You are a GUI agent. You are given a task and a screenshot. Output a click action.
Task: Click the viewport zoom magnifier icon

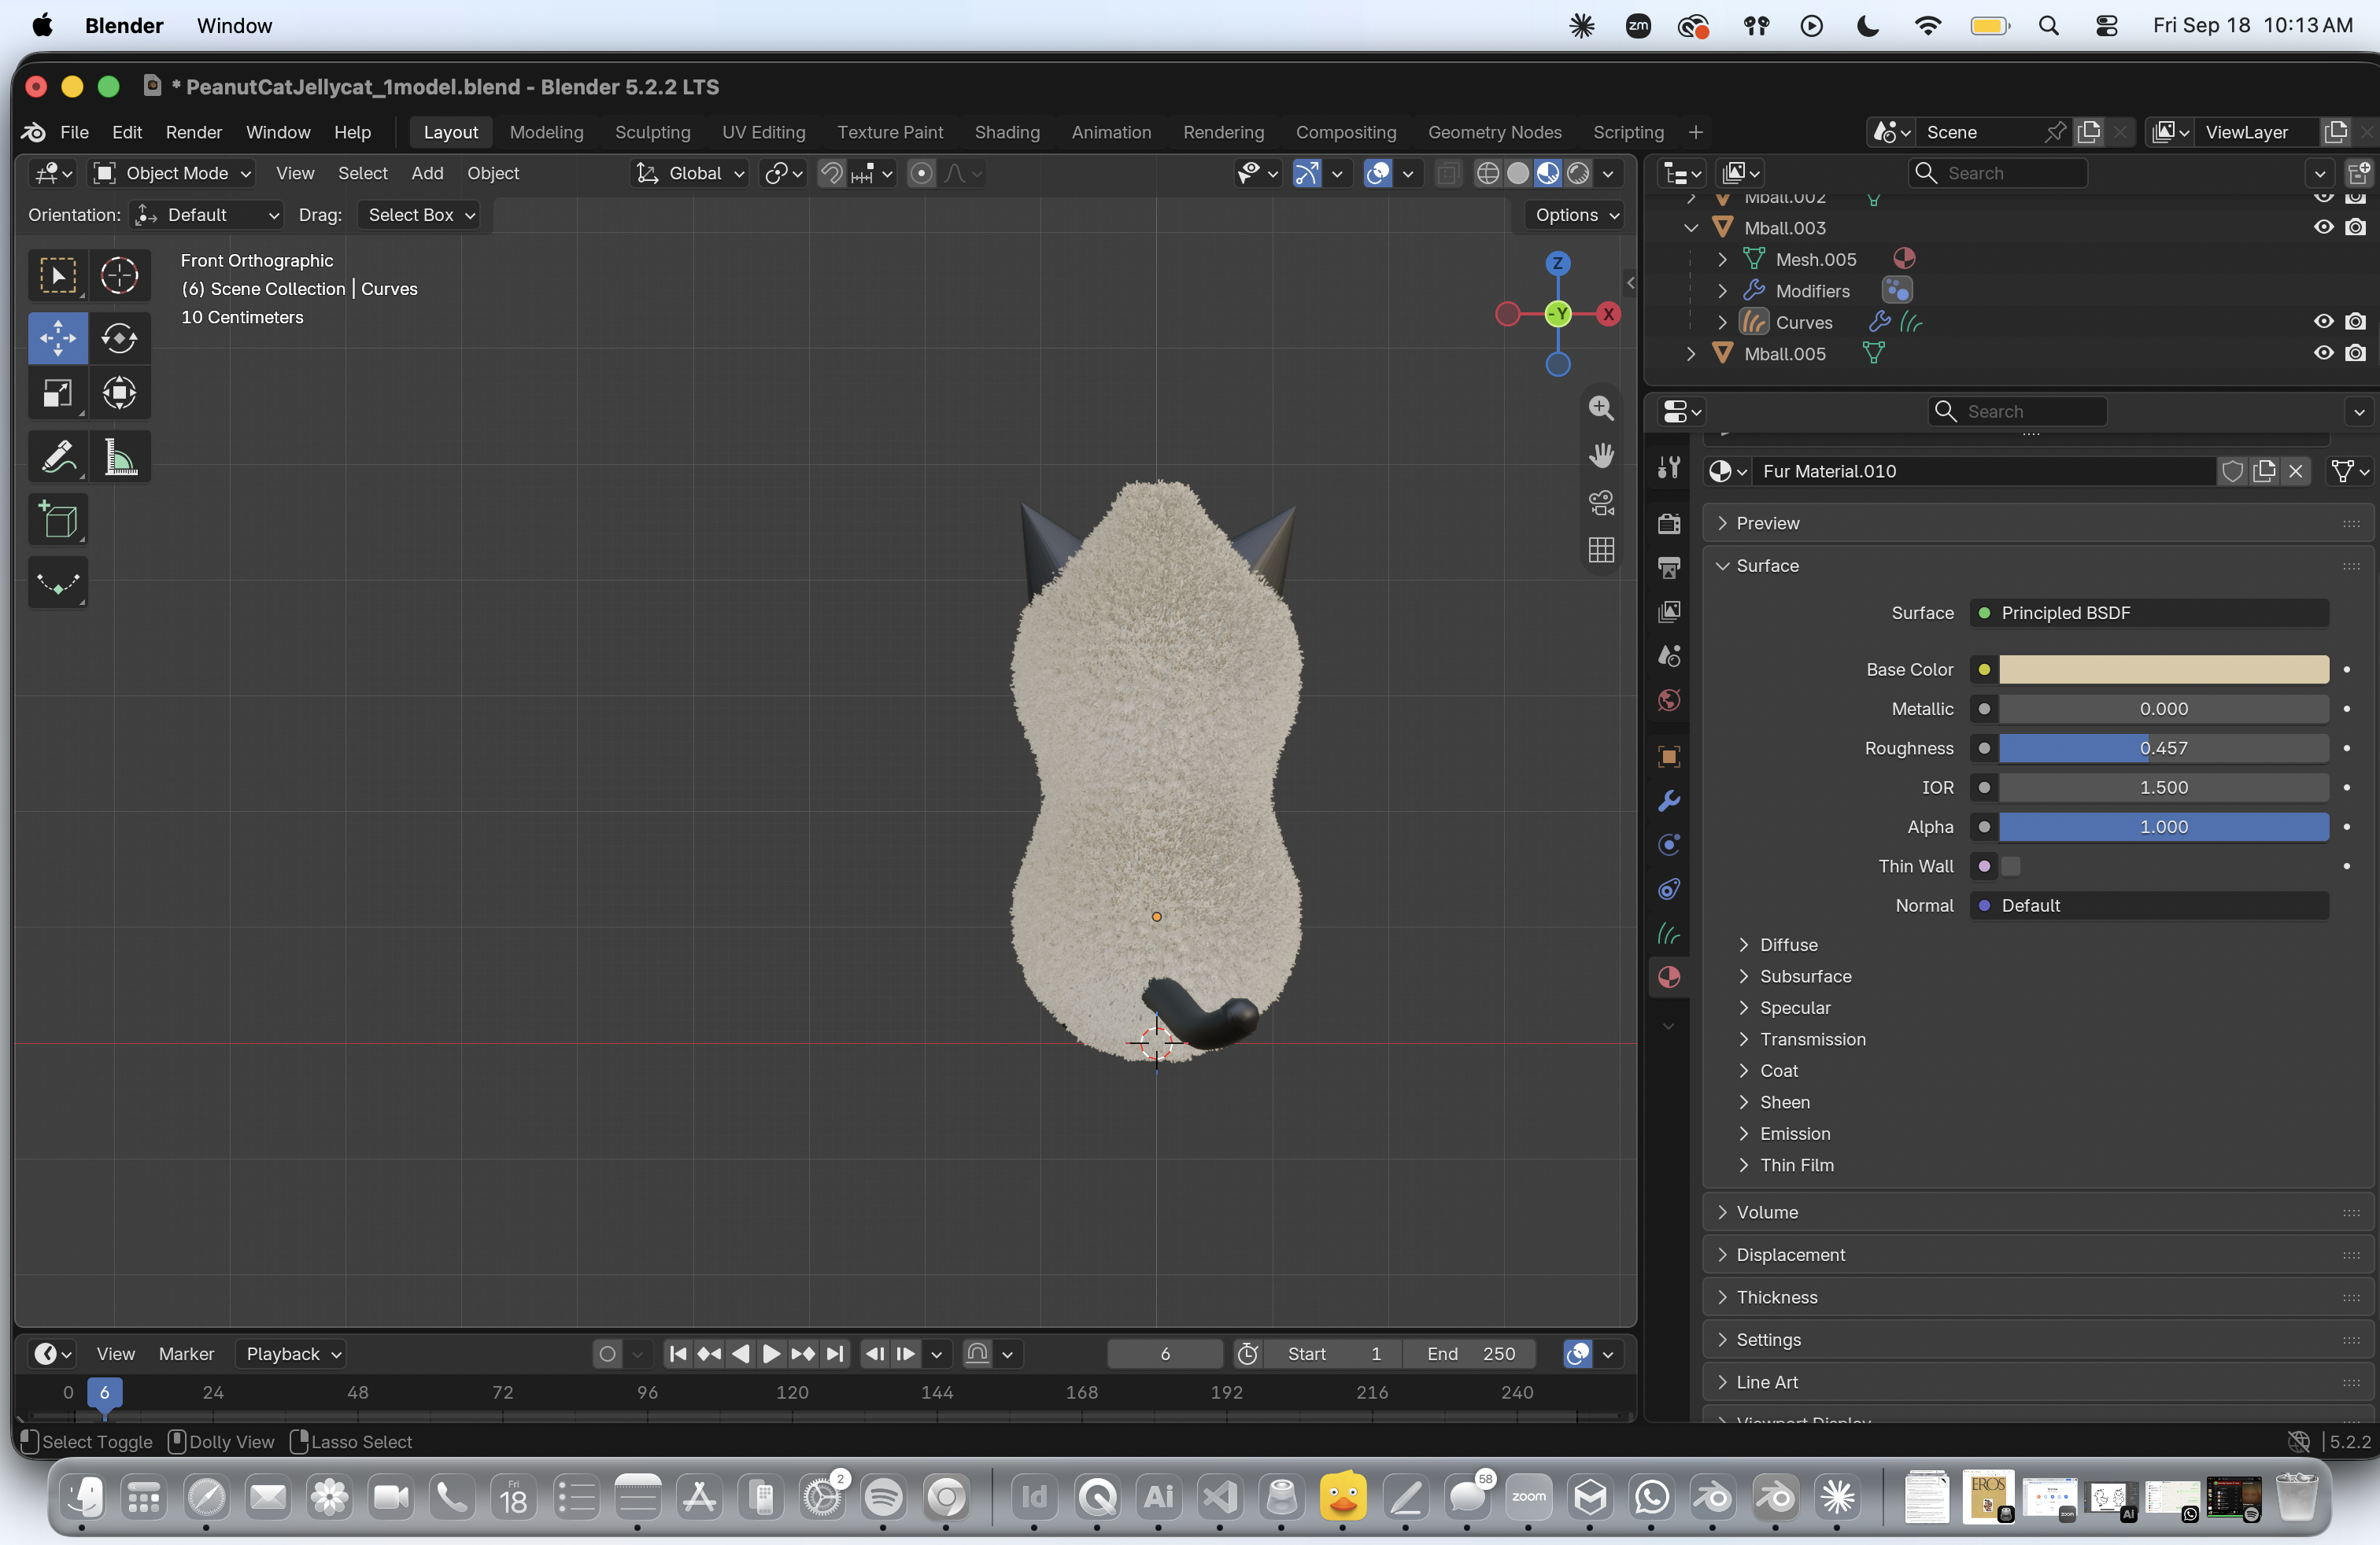tap(1601, 407)
